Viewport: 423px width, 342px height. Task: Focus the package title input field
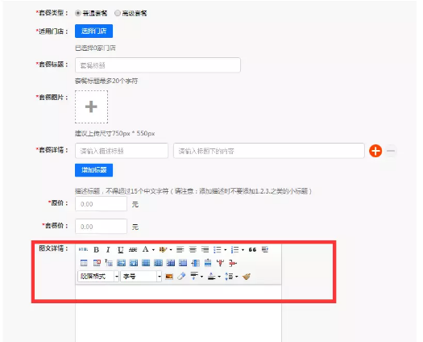click(x=158, y=65)
